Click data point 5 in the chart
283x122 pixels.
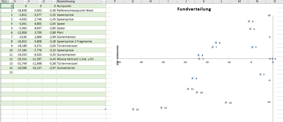click(x=249, y=21)
